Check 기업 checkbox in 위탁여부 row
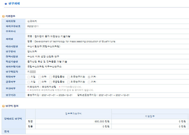The width and height of the screenshot is (189, 135). (x=29, y=77)
